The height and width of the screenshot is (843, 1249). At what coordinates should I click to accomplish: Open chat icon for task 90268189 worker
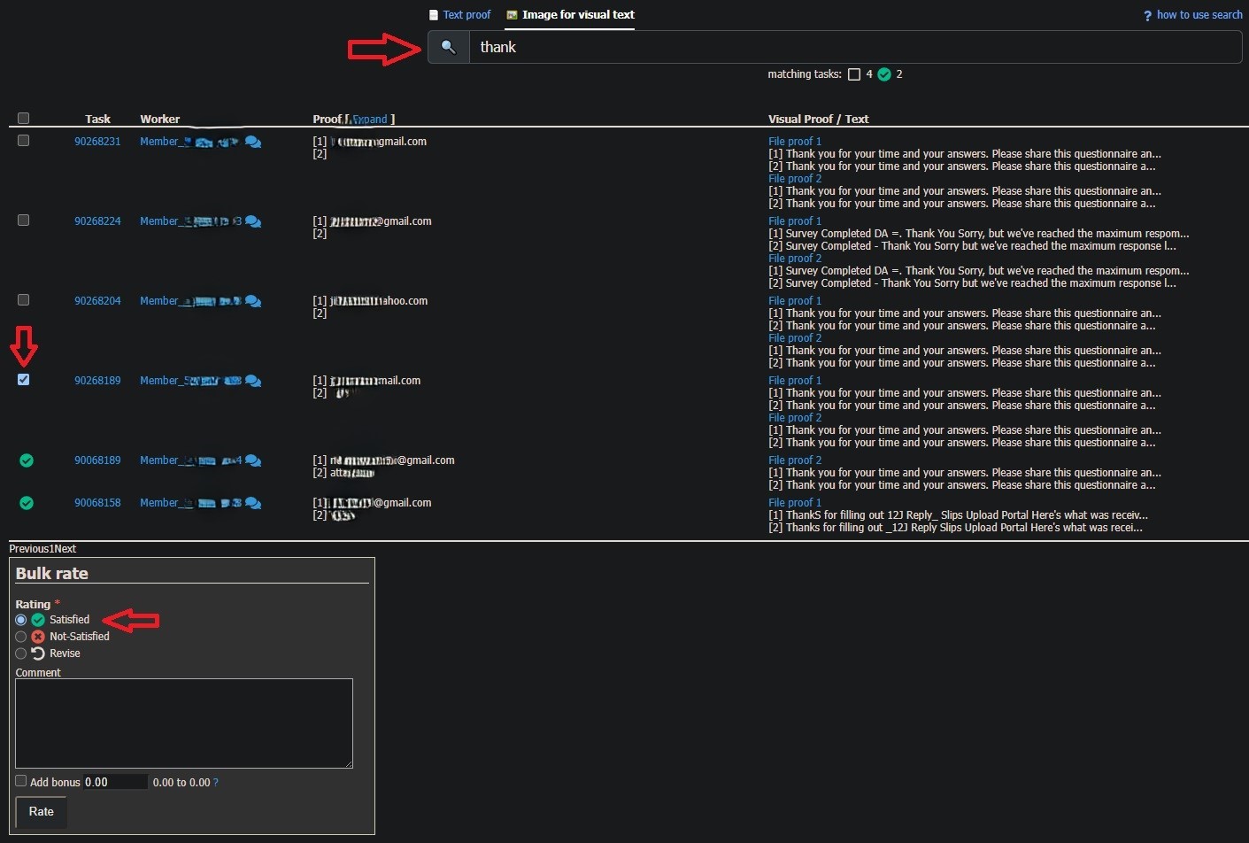(x=253, y=381)
